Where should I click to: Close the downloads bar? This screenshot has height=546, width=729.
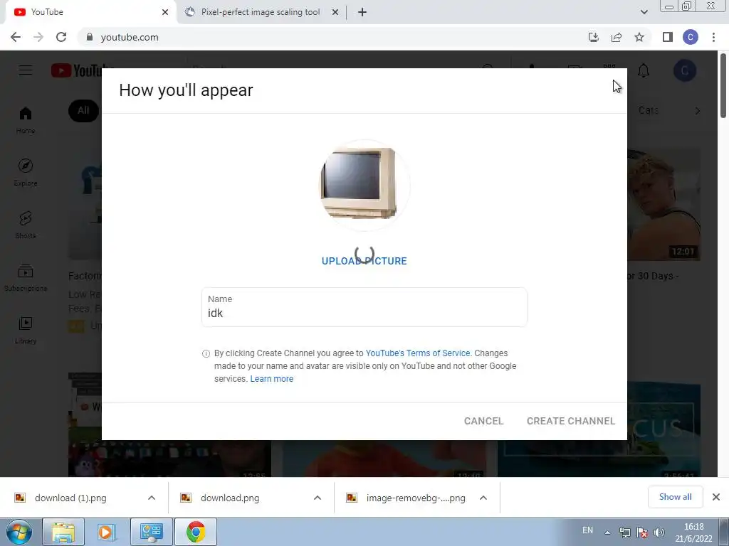tap(716, 497)
